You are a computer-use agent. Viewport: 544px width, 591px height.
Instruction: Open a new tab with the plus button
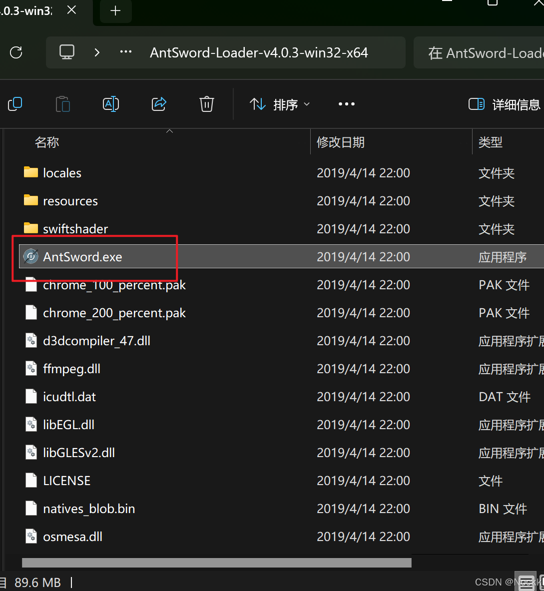115,11
